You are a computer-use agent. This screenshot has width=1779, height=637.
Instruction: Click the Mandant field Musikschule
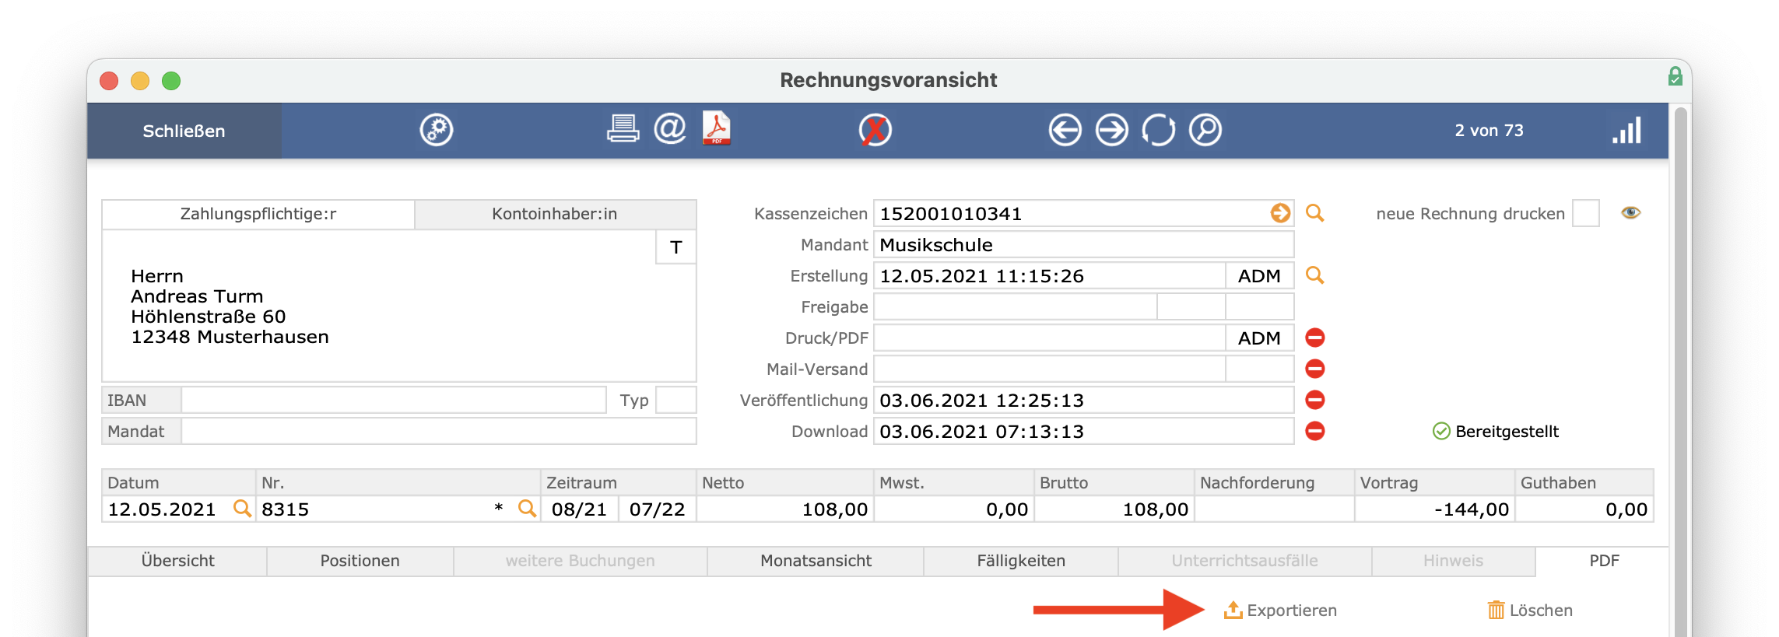point(1083,244)
